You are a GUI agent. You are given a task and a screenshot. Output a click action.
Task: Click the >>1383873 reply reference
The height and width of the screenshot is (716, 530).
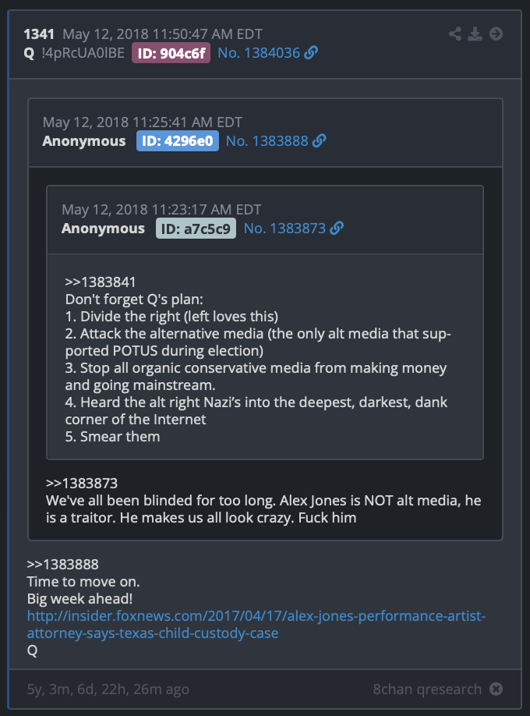82,483
